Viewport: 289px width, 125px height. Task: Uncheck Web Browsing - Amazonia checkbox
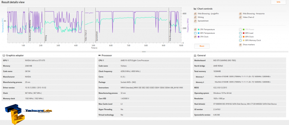click(240, 13)
